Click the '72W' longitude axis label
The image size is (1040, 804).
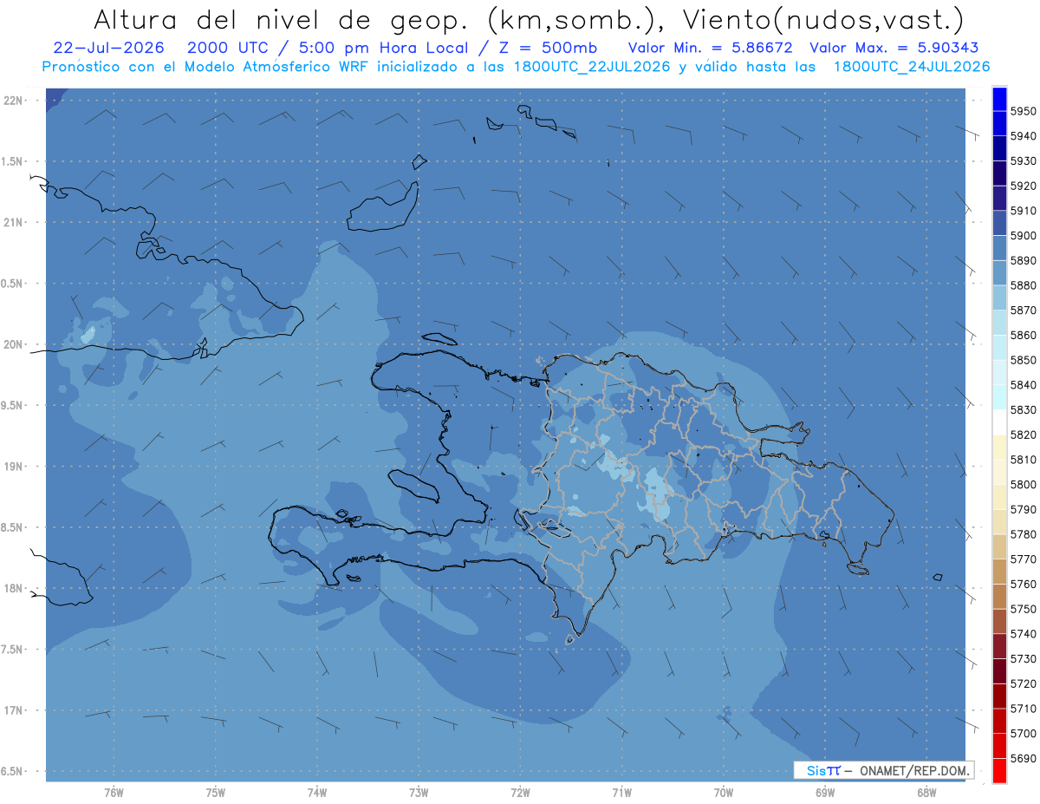click(520, 792)
